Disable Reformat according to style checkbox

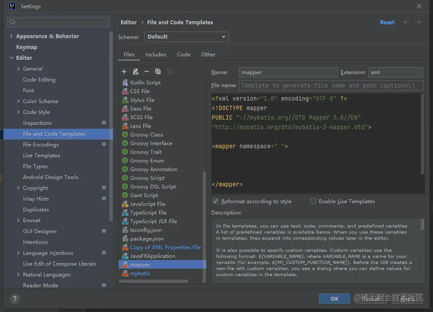click(216, 201)
